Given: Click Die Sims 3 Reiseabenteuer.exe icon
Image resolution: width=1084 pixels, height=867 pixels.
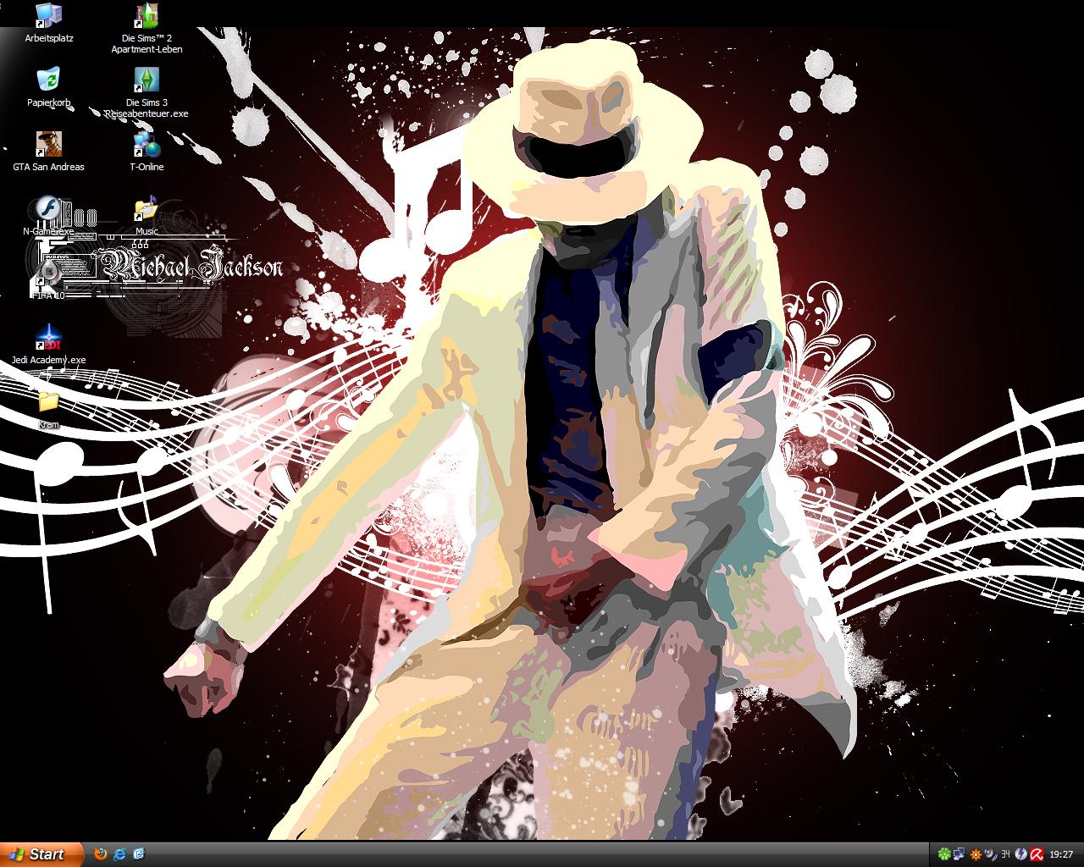Looking at the screenshot, I should pyautogui.click(x=147, y=80).
